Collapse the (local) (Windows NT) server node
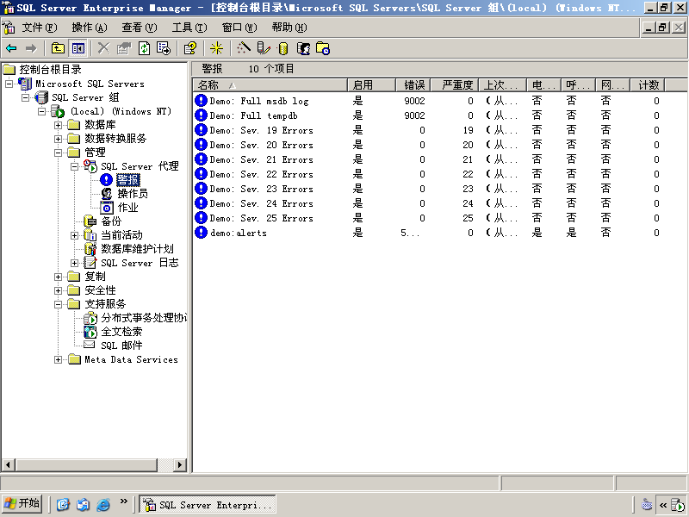Image resolution: width=689 pixels, height=517 pixels. 41,111
